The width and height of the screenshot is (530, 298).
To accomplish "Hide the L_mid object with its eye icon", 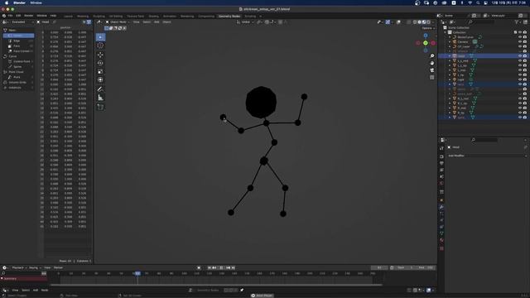I will [x=520, y=70].
